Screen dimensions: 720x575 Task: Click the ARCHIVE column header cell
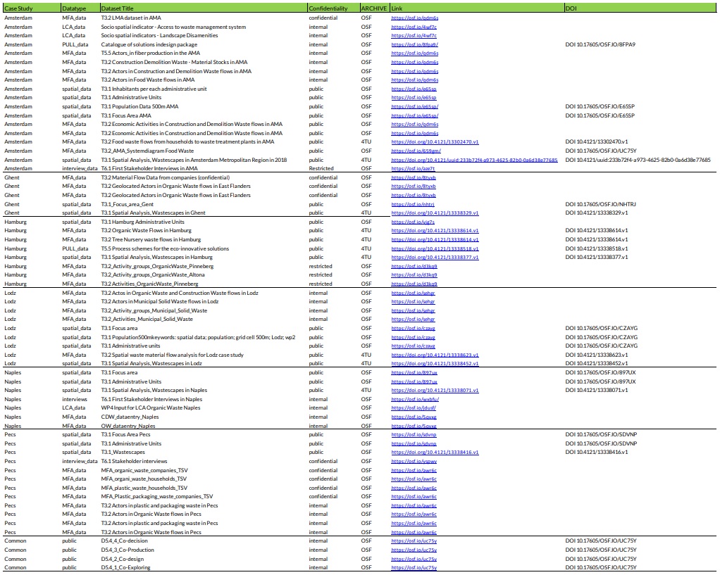(x=374, y=8)
